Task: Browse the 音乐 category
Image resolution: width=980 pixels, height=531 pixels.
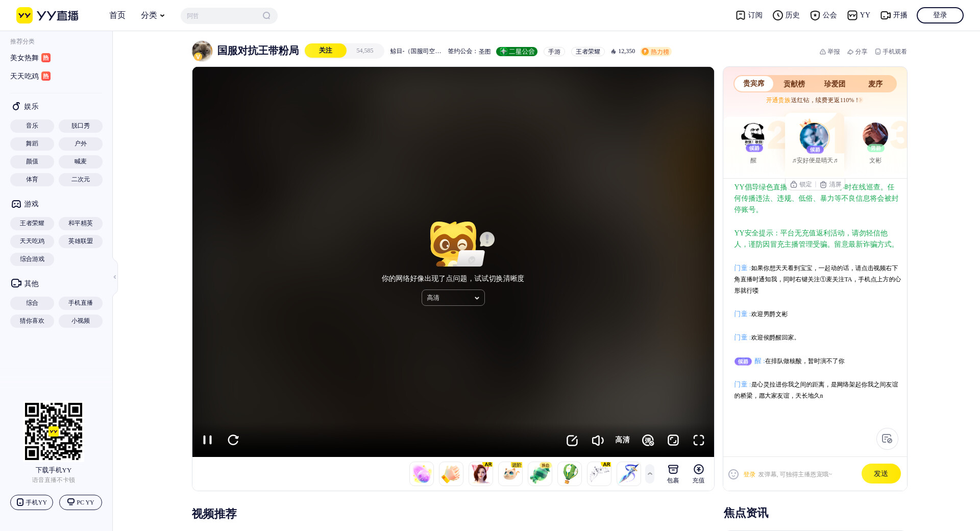Action: 32,126
